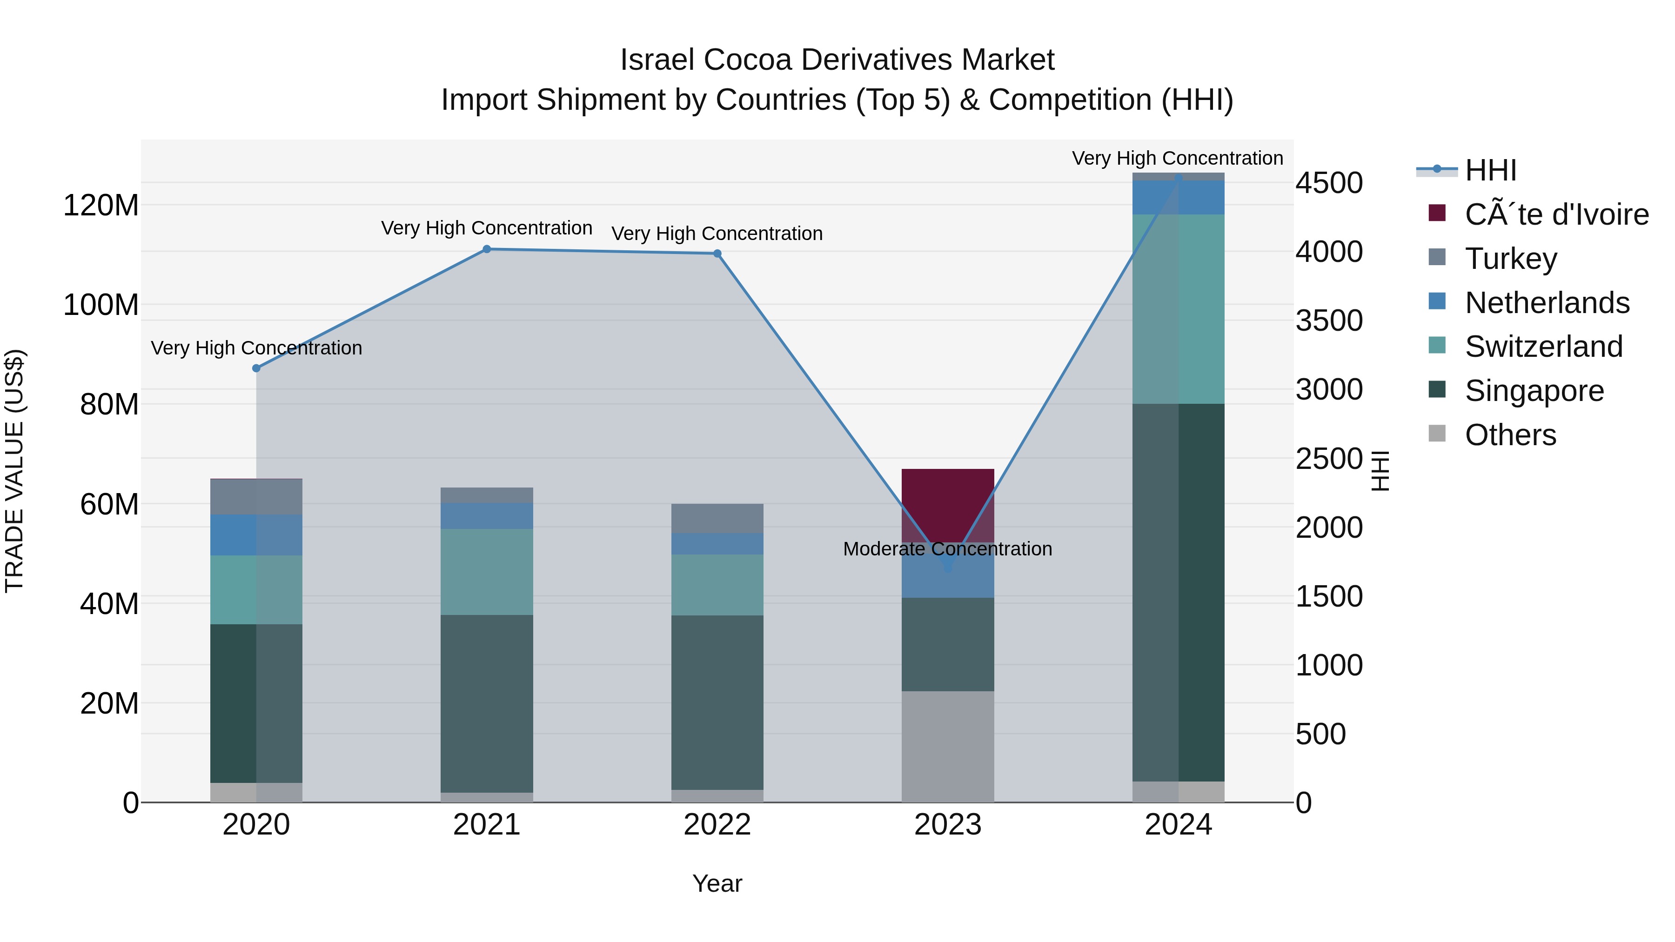Click the 2024 Singapore dark green bar segment
This screenshot has height=942, width=1675.
coord(1178,592)
